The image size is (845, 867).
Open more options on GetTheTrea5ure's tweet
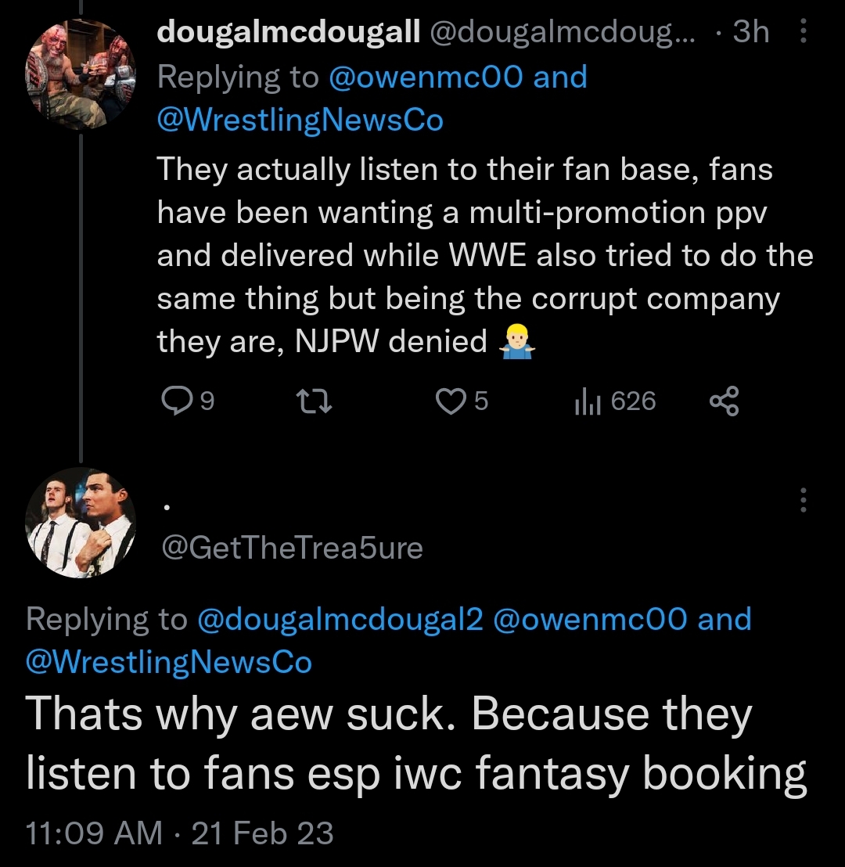pos(804,501)
